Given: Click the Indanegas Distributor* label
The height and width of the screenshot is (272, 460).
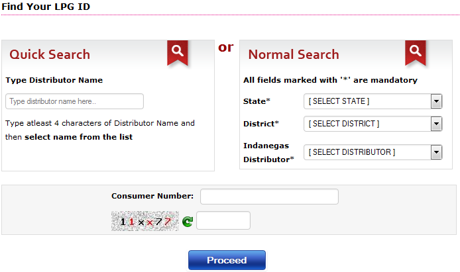Looking at the screenshot, I should tap(268, 152).
